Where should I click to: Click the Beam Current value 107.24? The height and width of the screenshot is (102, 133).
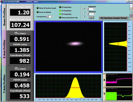[20, 25]
